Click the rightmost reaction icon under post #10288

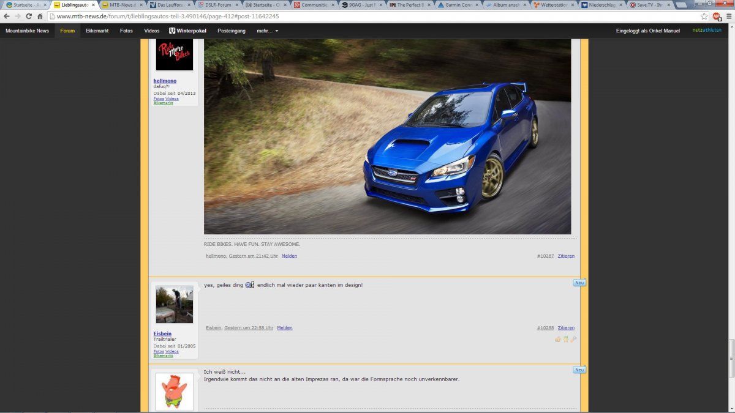pos(573,339)
